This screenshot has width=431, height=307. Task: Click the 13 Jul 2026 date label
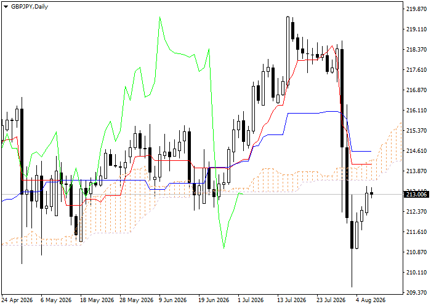point(292,300)
